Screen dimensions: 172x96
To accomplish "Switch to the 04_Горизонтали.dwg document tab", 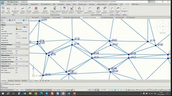I will click(x=107, y=17).
